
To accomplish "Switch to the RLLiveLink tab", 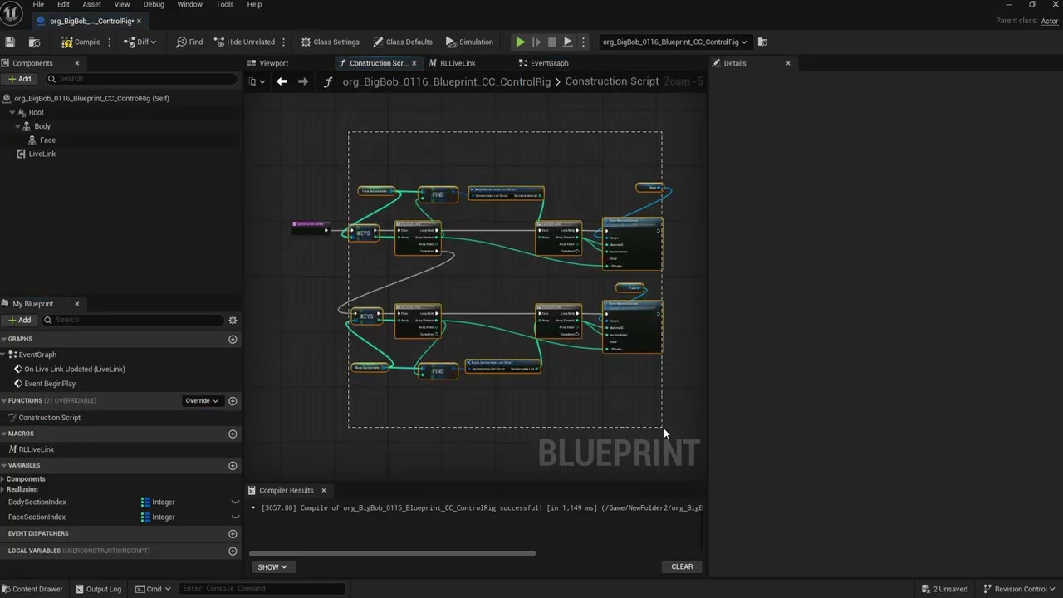I will click(x=458, y=63).
